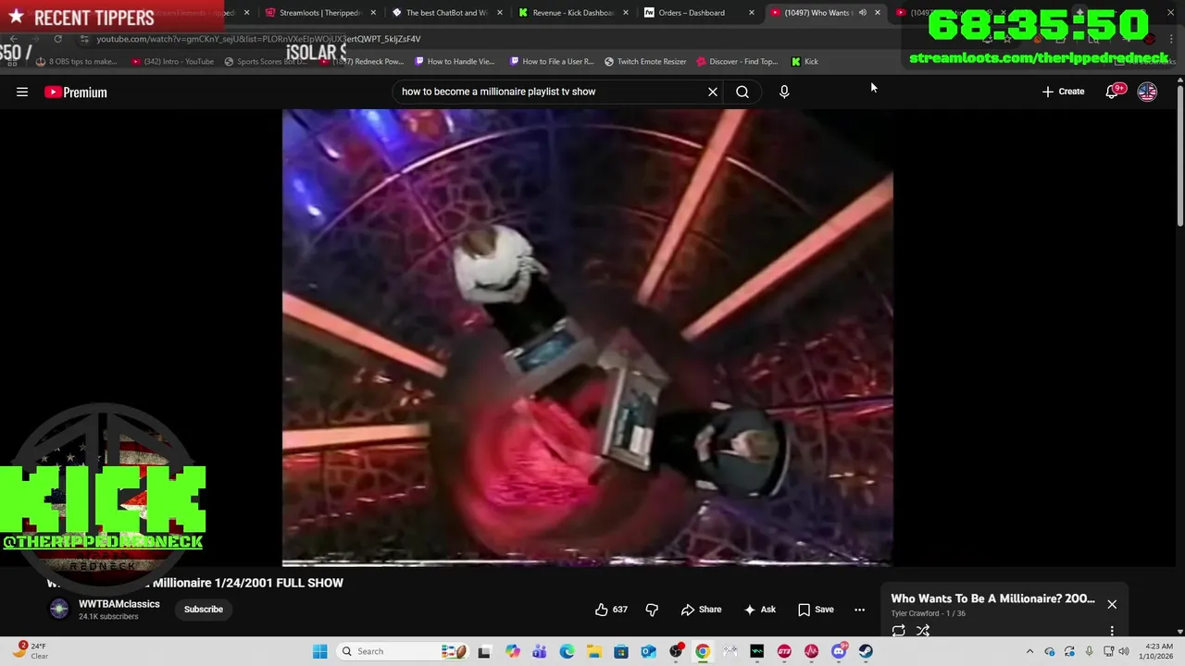Open File Explorer from the taskbar
Viewport: 1185px width, 666px height.
(x=593, y=651)
